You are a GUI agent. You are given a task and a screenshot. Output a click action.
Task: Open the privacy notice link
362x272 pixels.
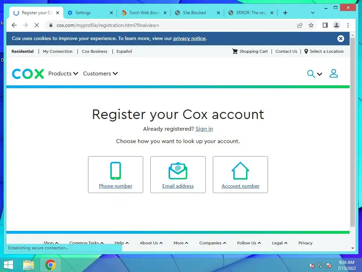click(189, 38)
